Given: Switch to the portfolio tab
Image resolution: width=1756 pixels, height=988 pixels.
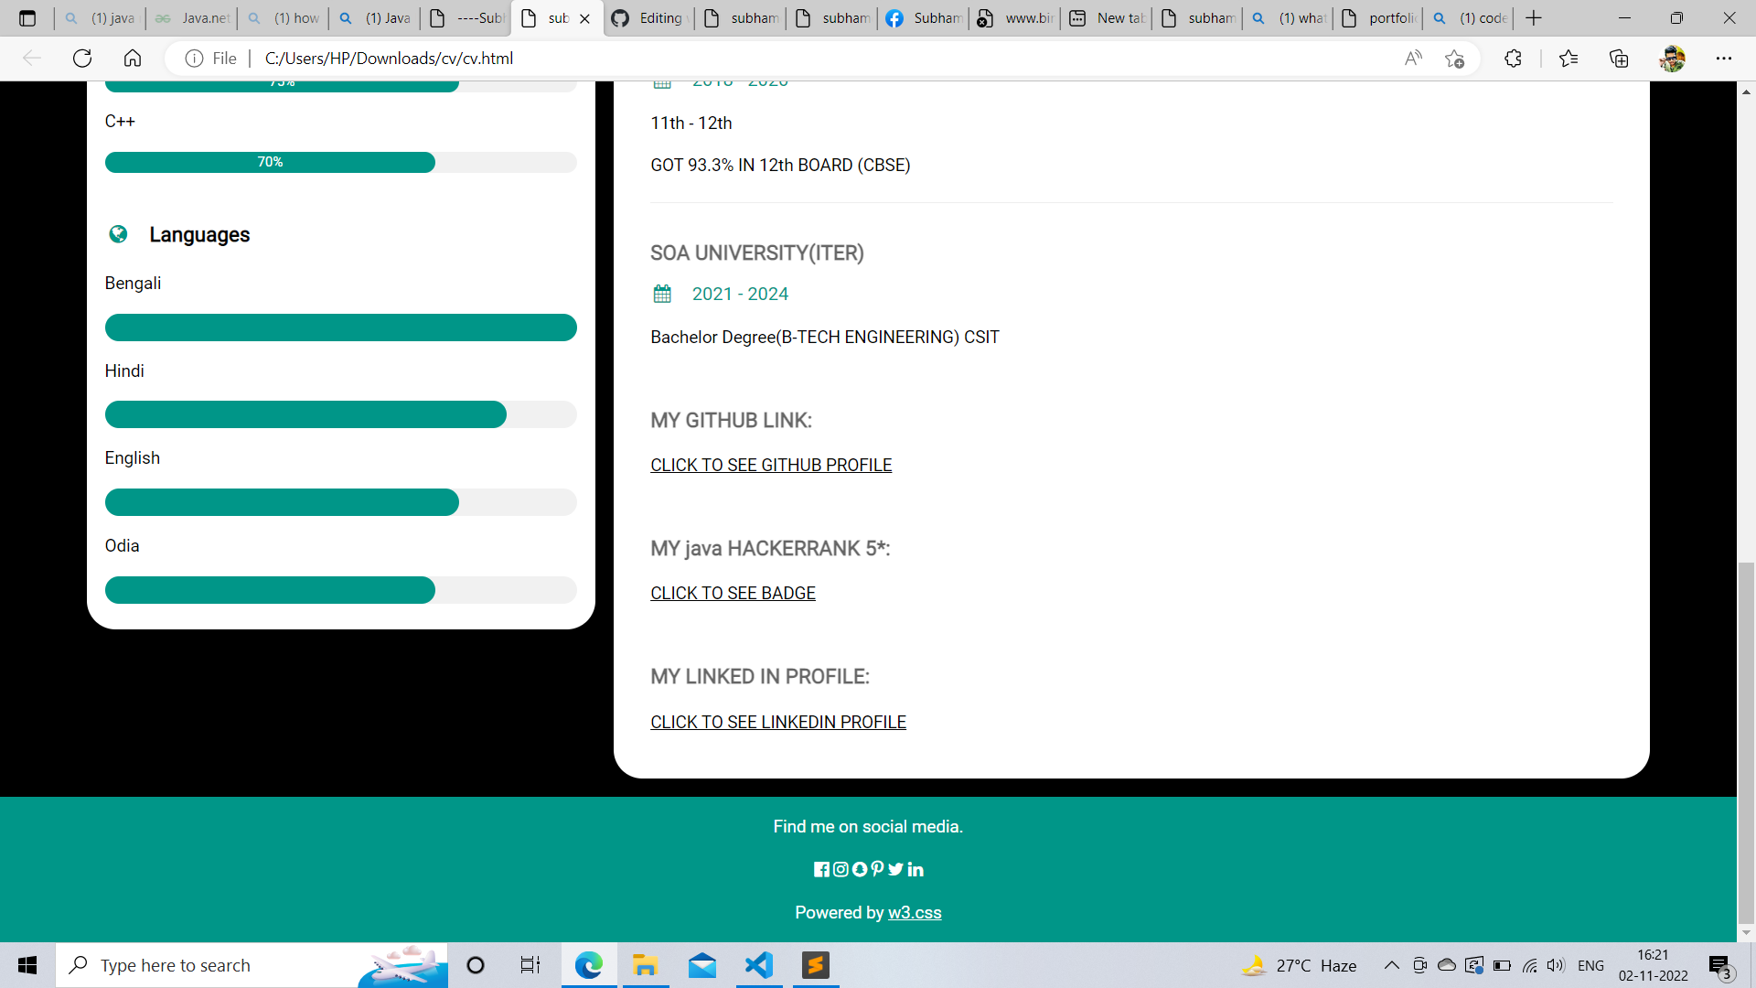Looking at the screenshot, I should pos(1379,18).
